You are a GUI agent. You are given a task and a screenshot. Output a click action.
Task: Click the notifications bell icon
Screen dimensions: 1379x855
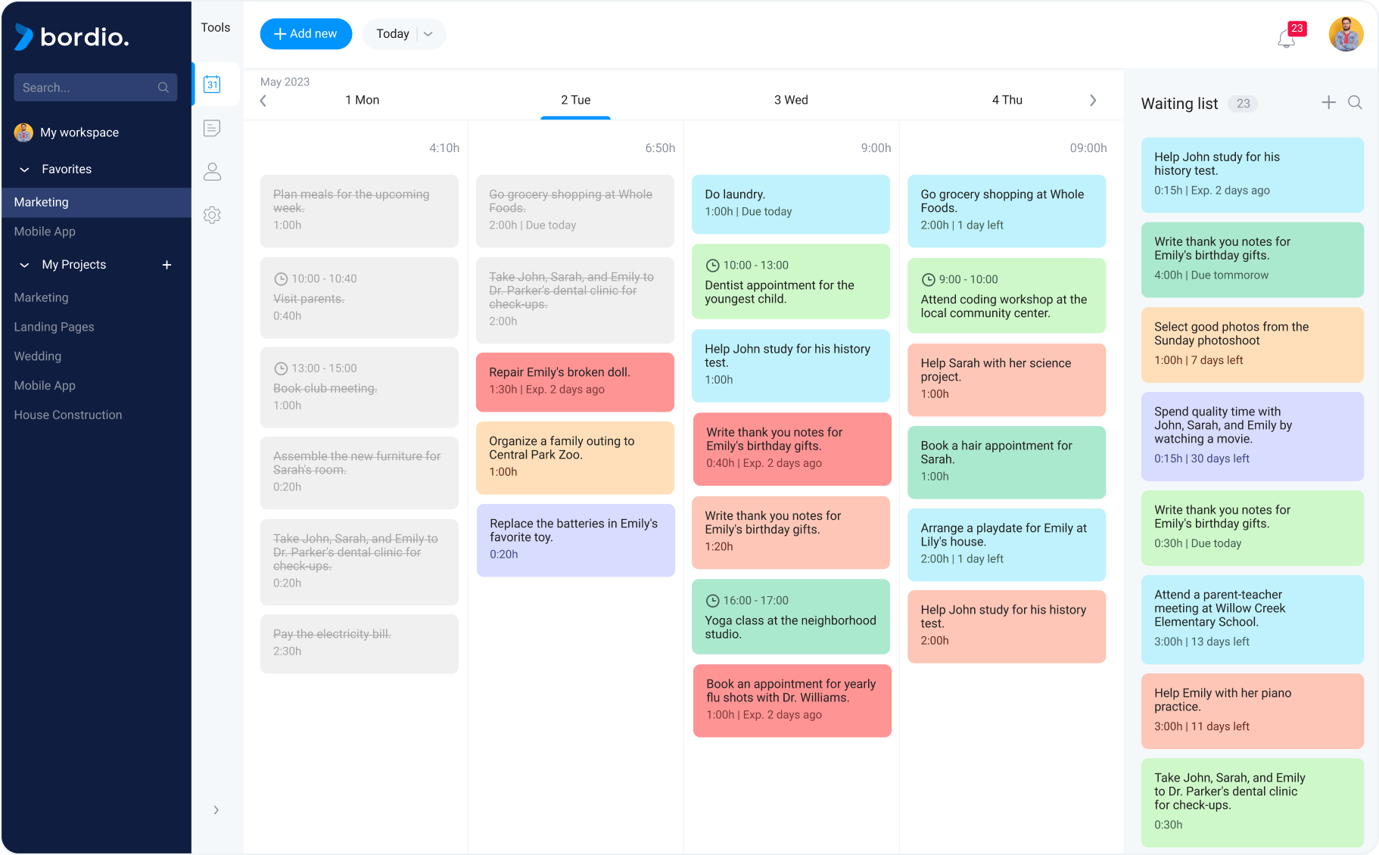click(1286, 38)
